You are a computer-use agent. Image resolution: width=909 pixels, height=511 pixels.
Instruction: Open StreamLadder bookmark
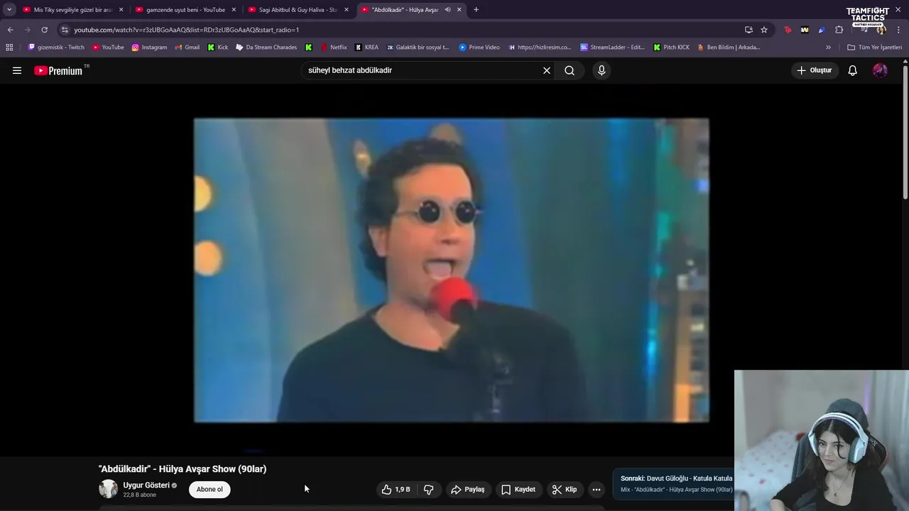point(612,48)
